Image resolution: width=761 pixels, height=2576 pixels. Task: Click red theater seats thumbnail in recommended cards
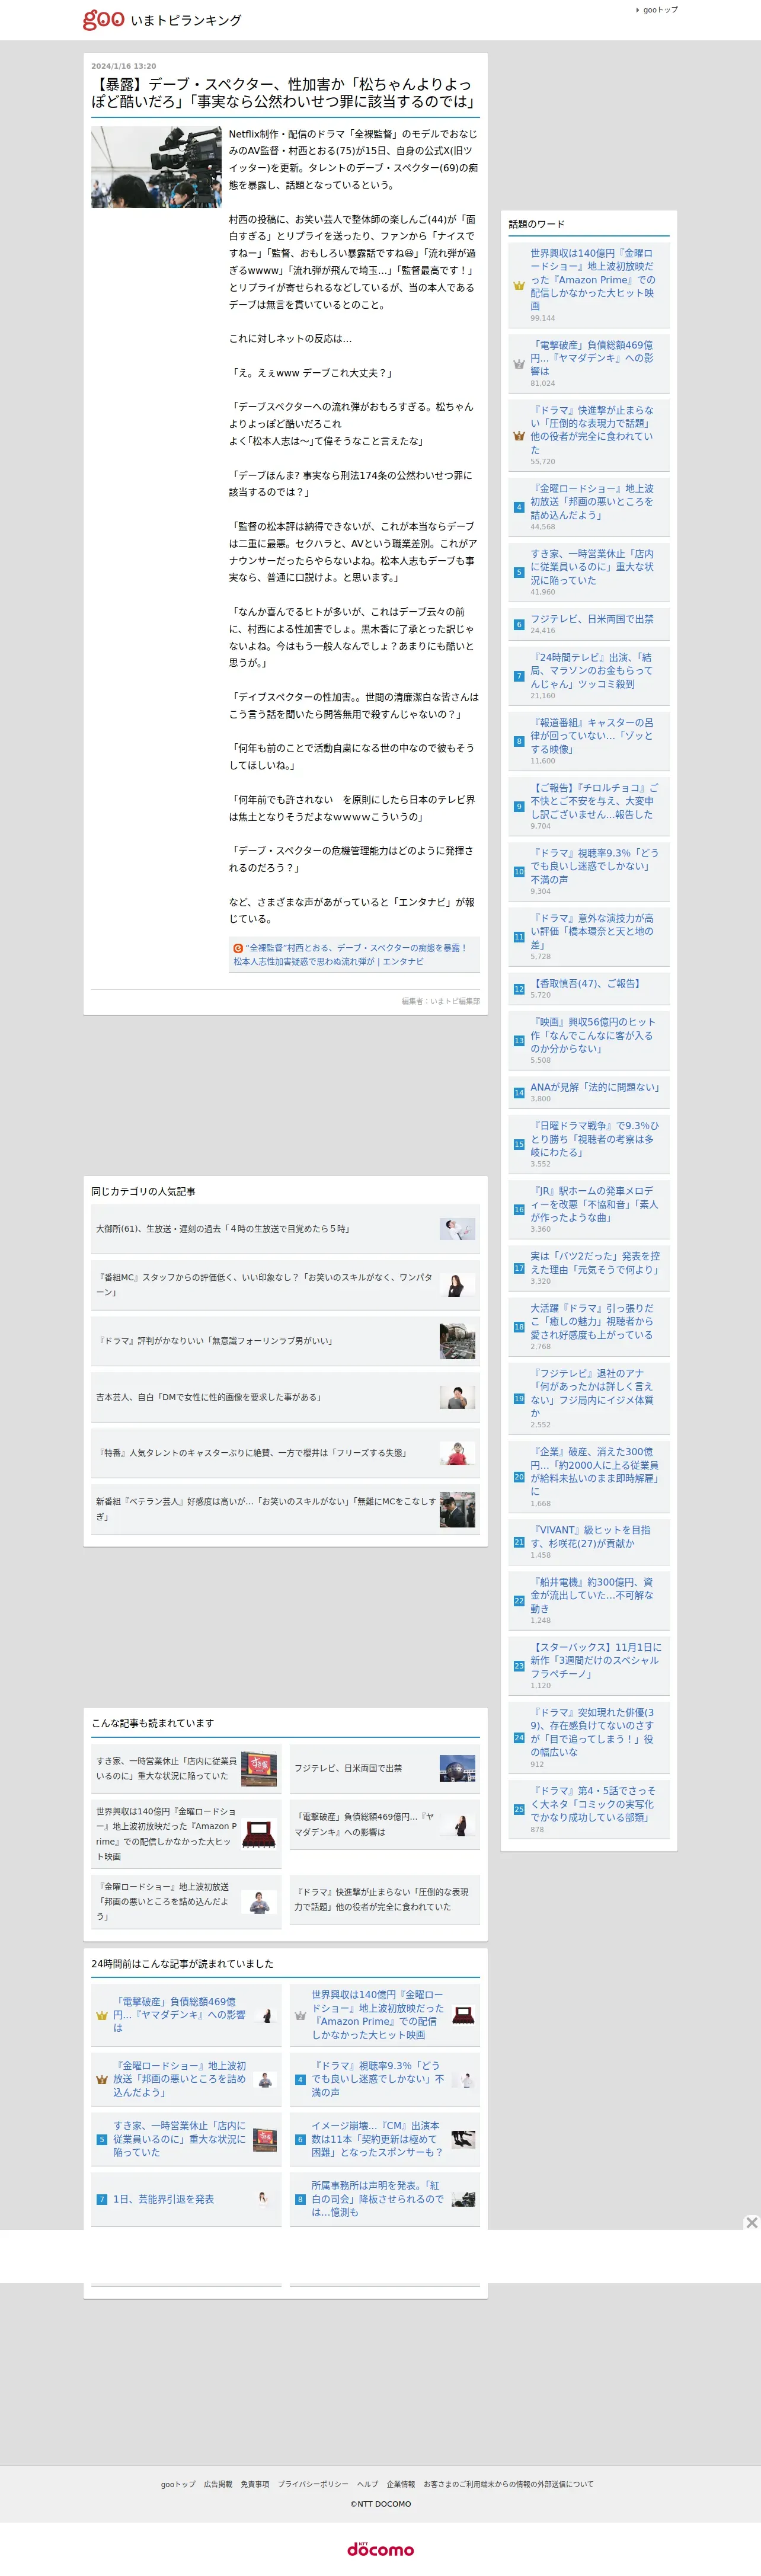(259, 1833)
